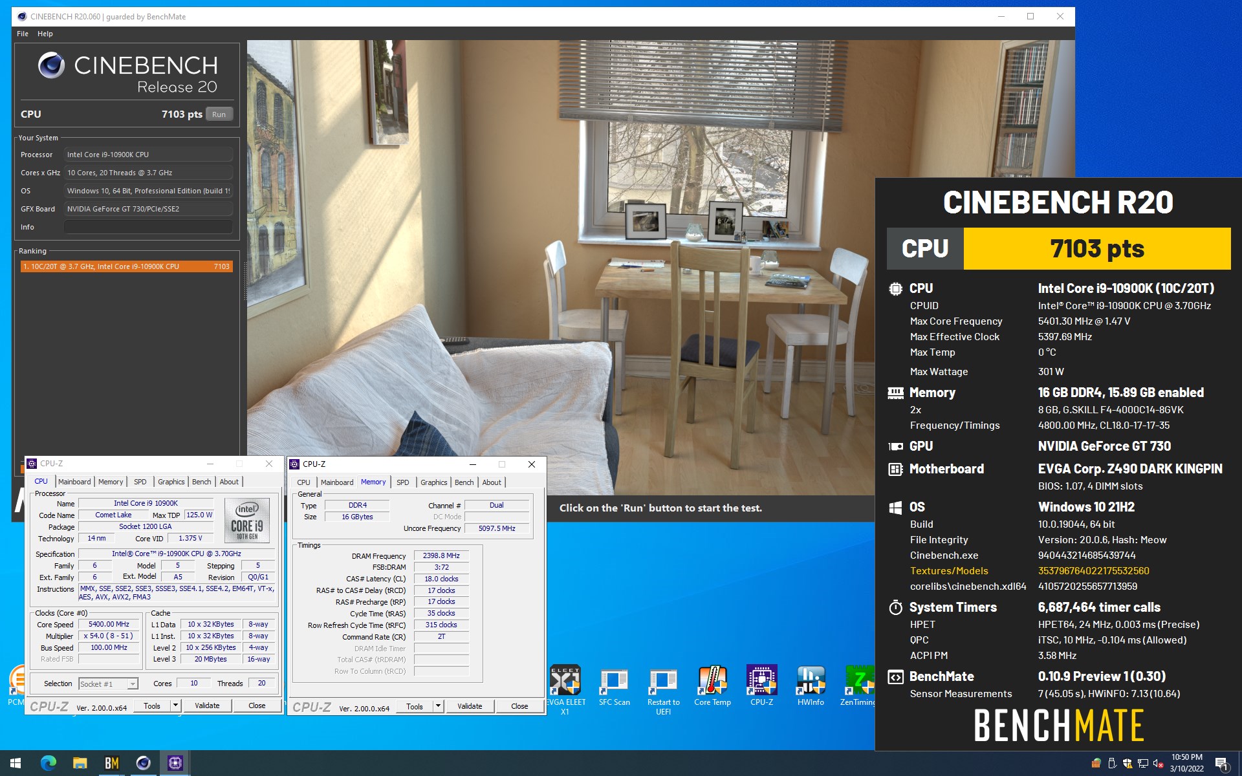Switch to Memory tab in left CPU-Z window
Screen dimensions: 1242x776
tap(111, 482)
